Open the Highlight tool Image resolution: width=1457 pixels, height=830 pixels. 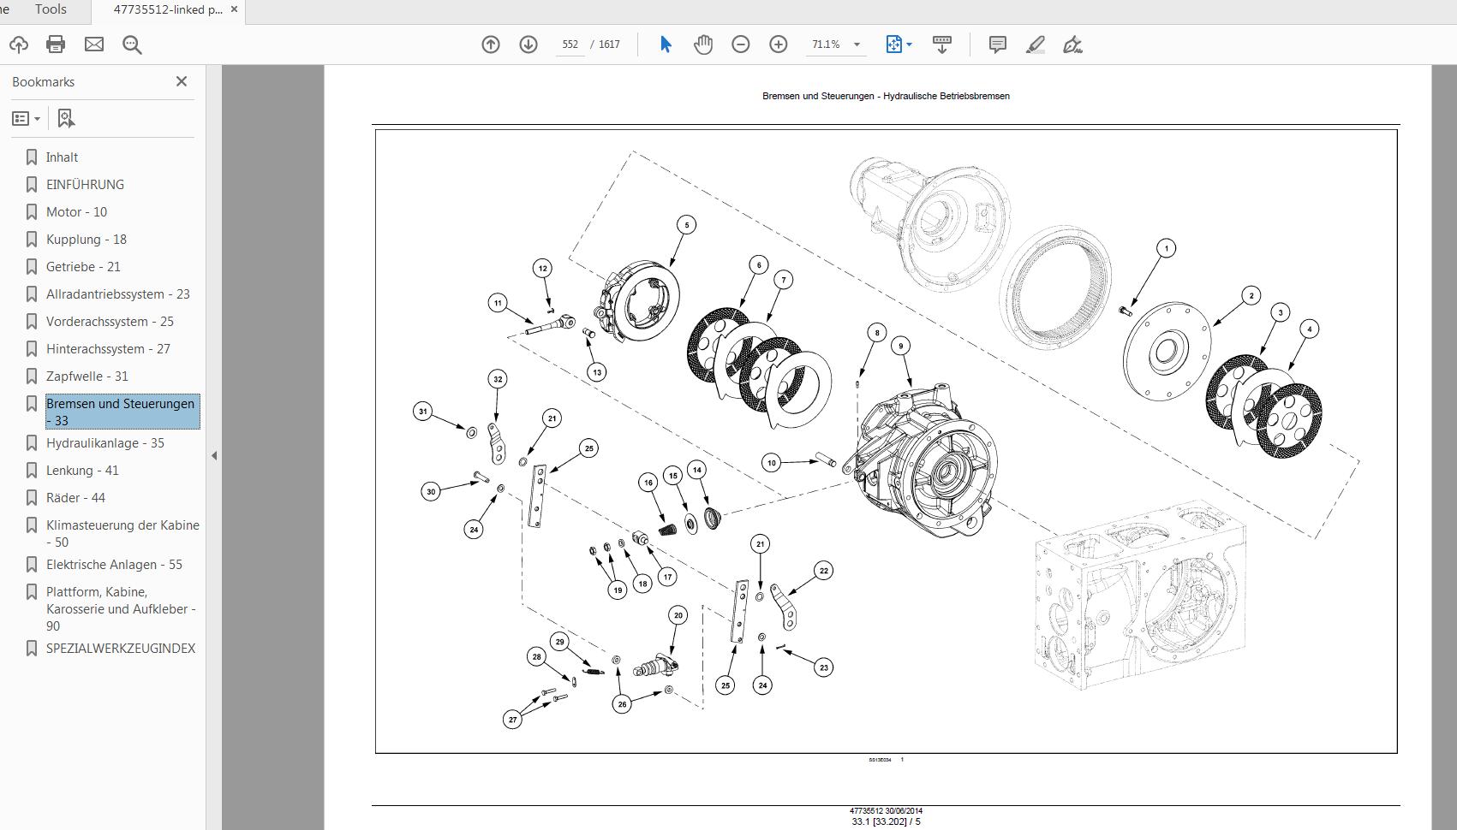click(1035, 44)
